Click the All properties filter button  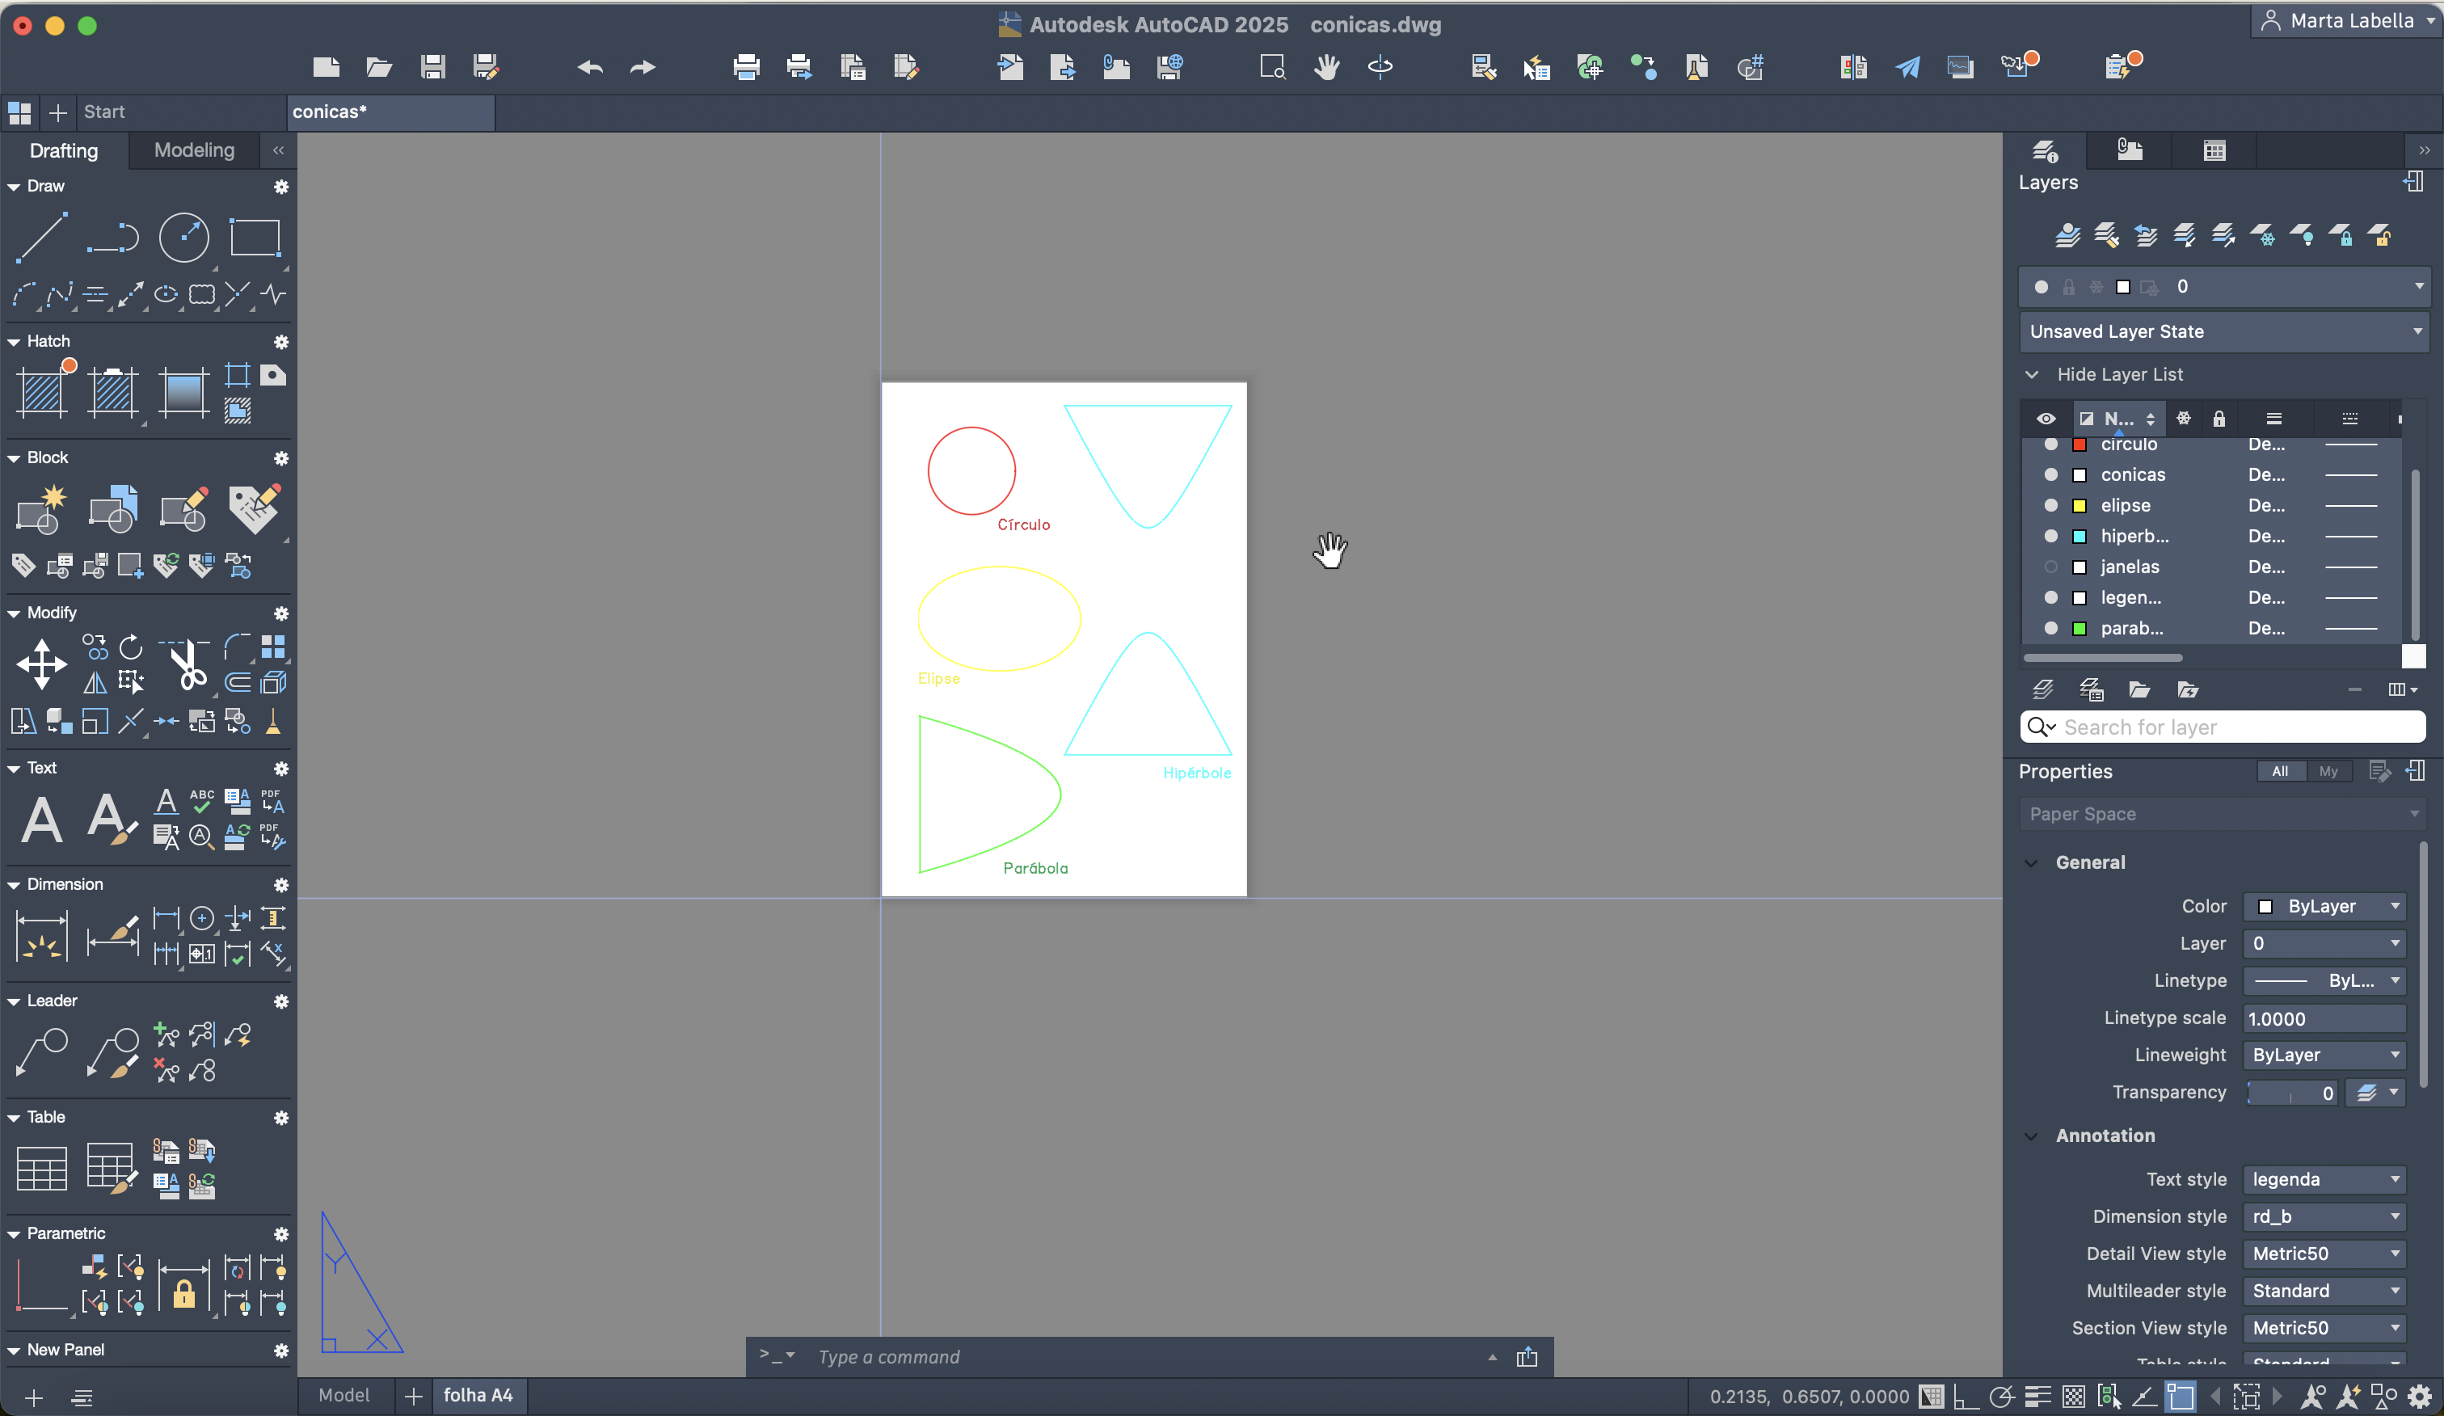pyautogui.click(x=2279, y=771)
